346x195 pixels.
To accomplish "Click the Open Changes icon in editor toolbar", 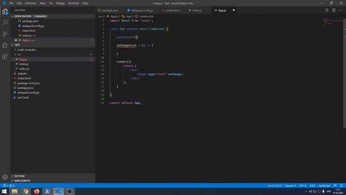I will [327, 10].
